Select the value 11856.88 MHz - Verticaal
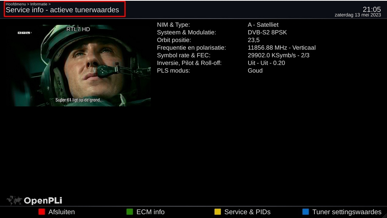This screenshot has height=218, width=387. (281, 48)
